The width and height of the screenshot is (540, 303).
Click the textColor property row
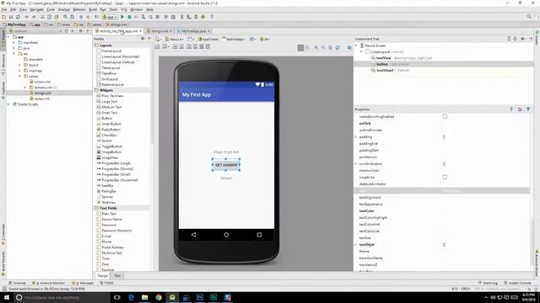(442, 211)
